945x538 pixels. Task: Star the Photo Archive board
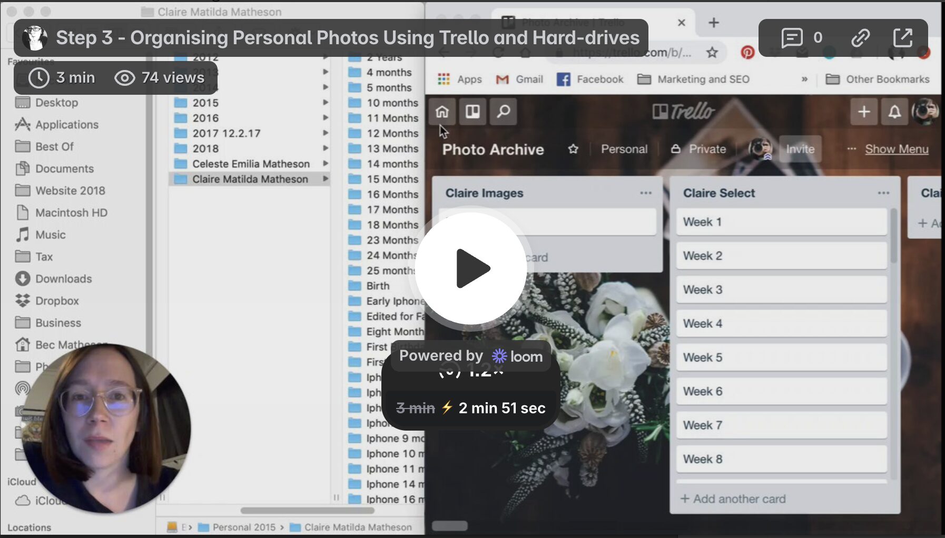tap(573, 149)
